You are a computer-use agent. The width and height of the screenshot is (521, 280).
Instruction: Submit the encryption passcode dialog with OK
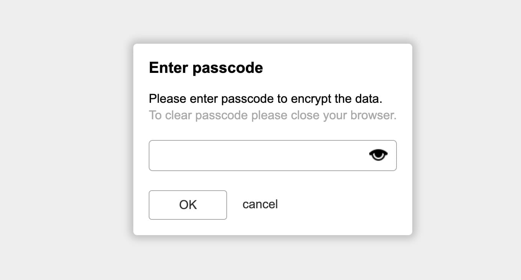pyautogui.click(x=188, y=205)
